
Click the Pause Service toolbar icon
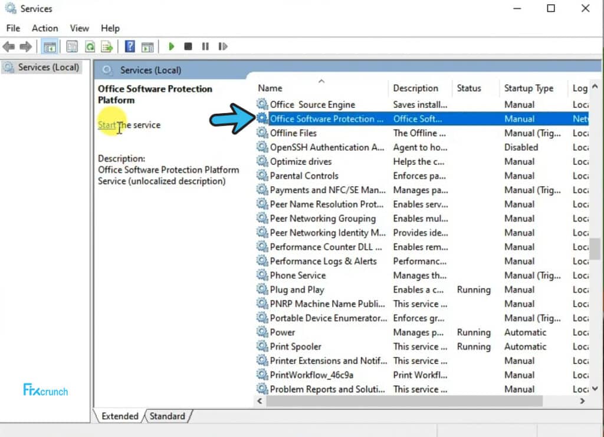pyautogui.click(x=205, y=47)
